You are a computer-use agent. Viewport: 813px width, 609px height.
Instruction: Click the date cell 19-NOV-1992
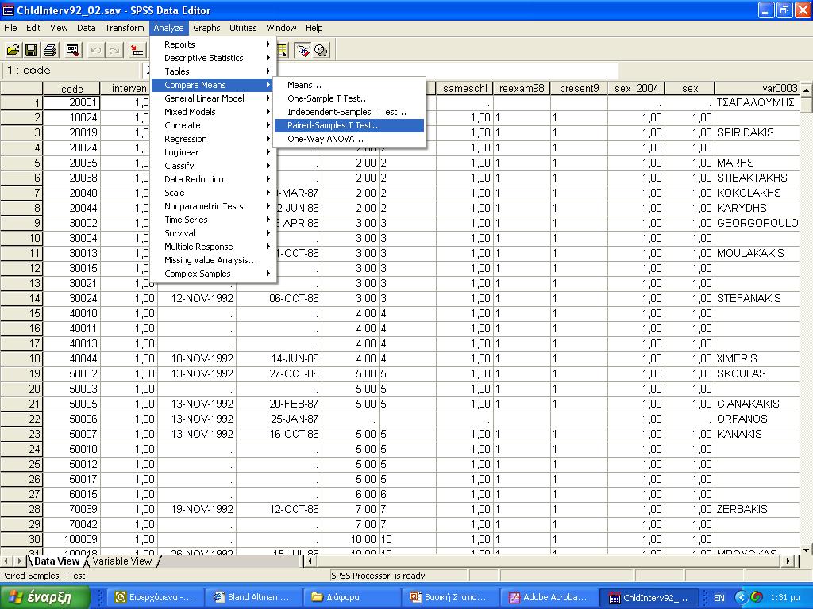[197, 510]
